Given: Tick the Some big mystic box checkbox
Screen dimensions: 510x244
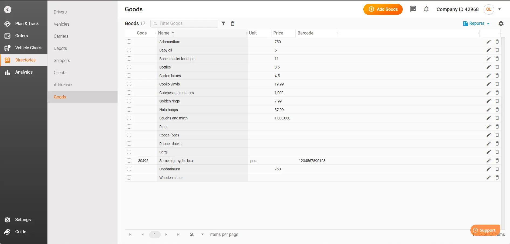Looking at the screenshot, I should (129, 161).
